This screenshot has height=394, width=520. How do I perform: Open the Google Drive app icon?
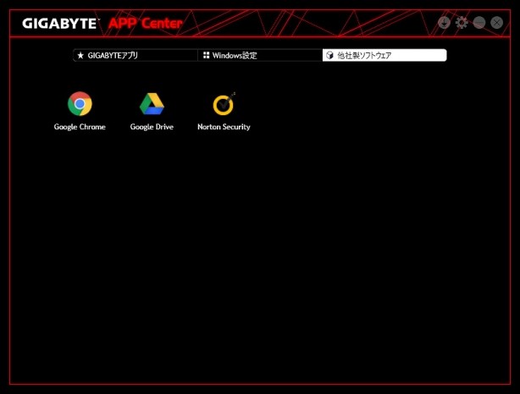152,104
